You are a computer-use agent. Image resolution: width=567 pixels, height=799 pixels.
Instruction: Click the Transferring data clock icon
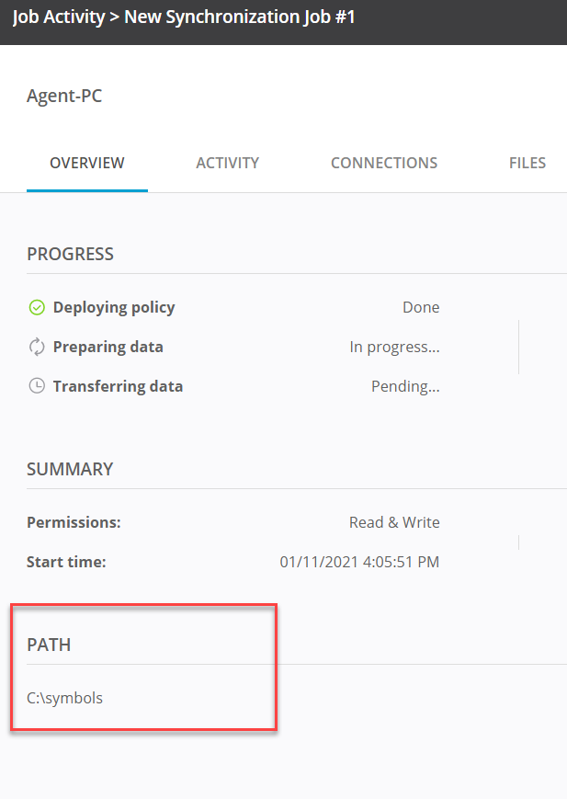[37, 387]
